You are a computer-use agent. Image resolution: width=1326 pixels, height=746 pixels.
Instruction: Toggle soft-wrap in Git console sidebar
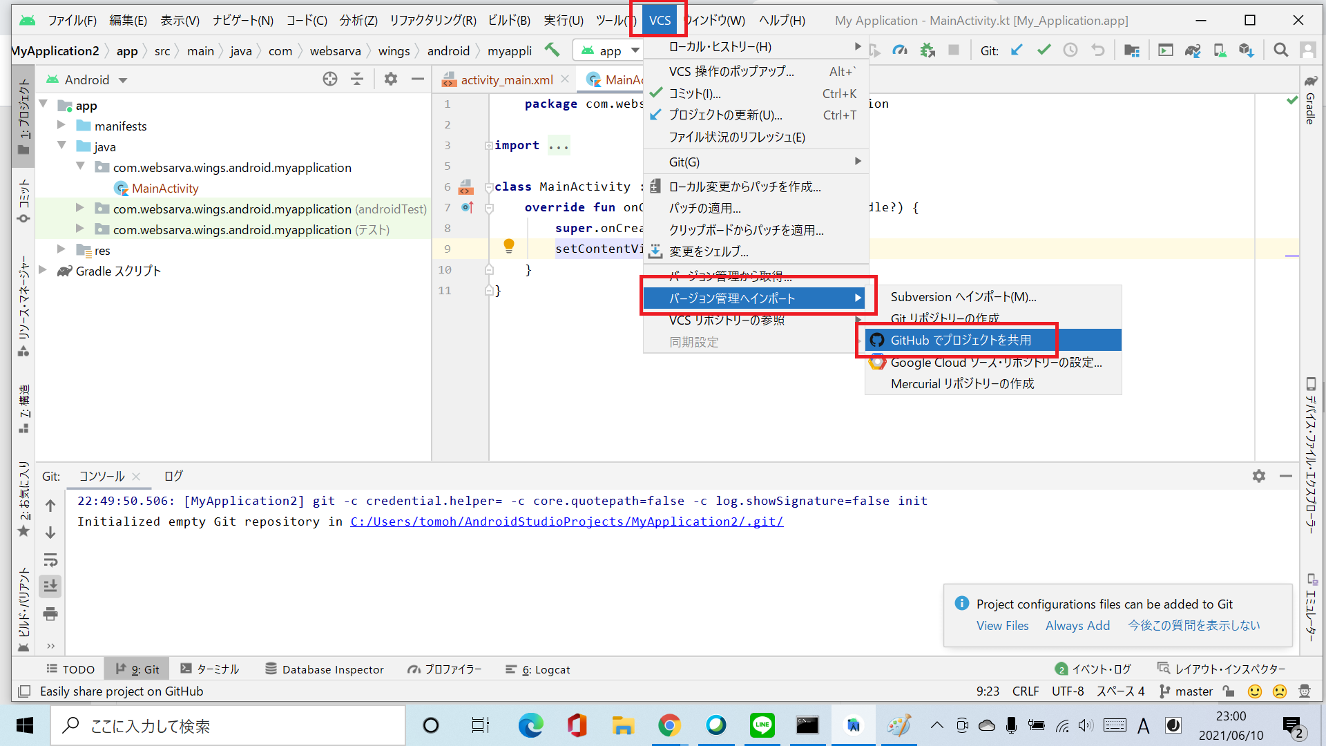coord(50,559)
